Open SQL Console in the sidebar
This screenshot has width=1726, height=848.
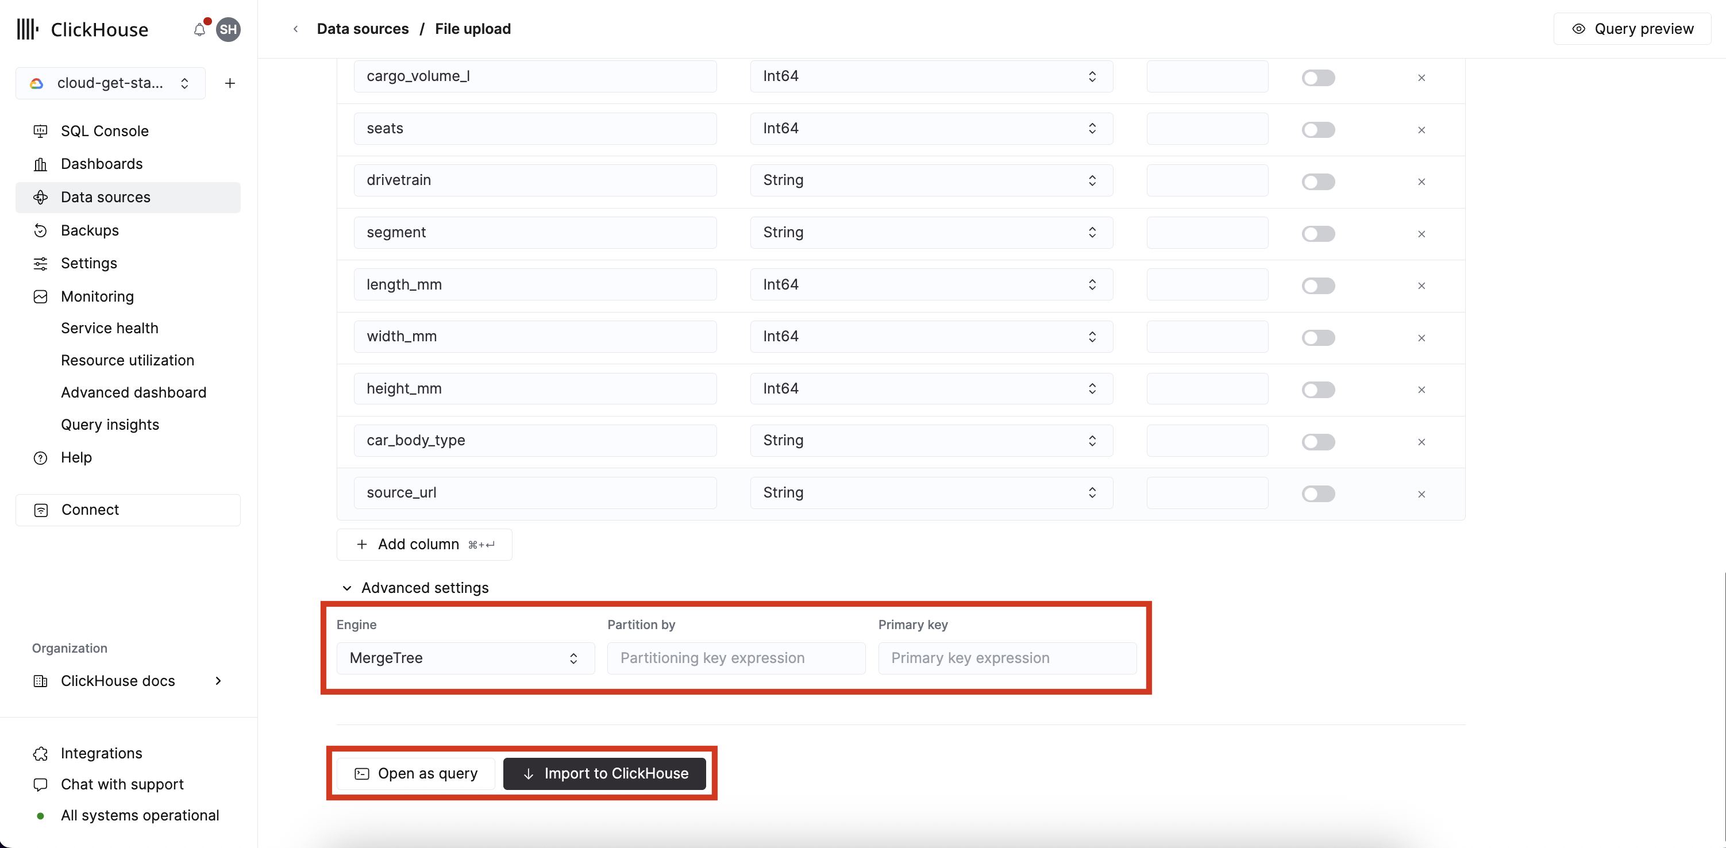point(105,132)
